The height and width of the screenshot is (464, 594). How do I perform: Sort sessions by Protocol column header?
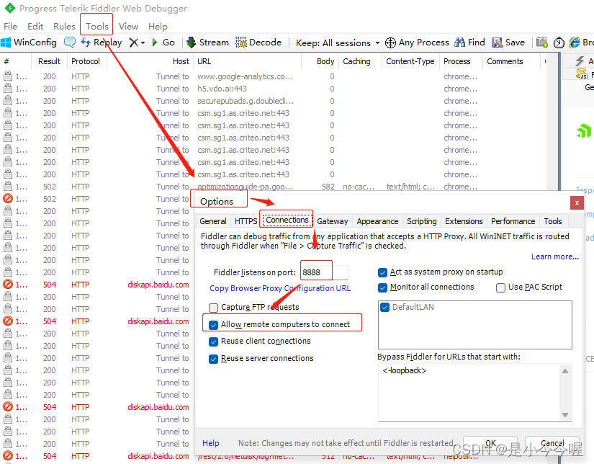point(86,61)
